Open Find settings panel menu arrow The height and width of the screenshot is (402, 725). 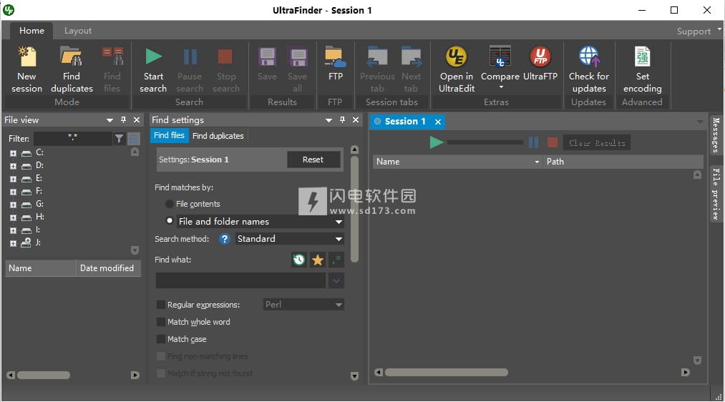coord(329,120)
